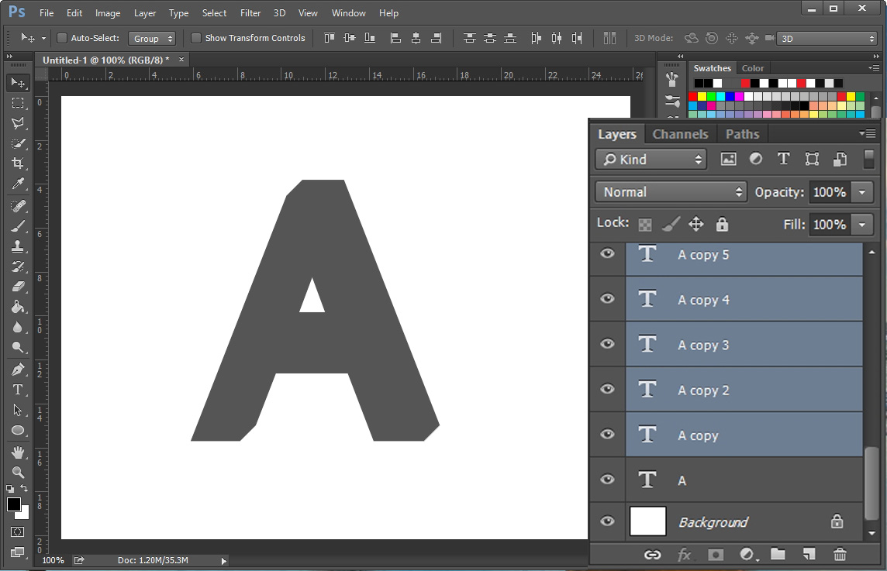887x571 pixels.
Task: Select the Polygonal Lasso tool
Action: 18,123
